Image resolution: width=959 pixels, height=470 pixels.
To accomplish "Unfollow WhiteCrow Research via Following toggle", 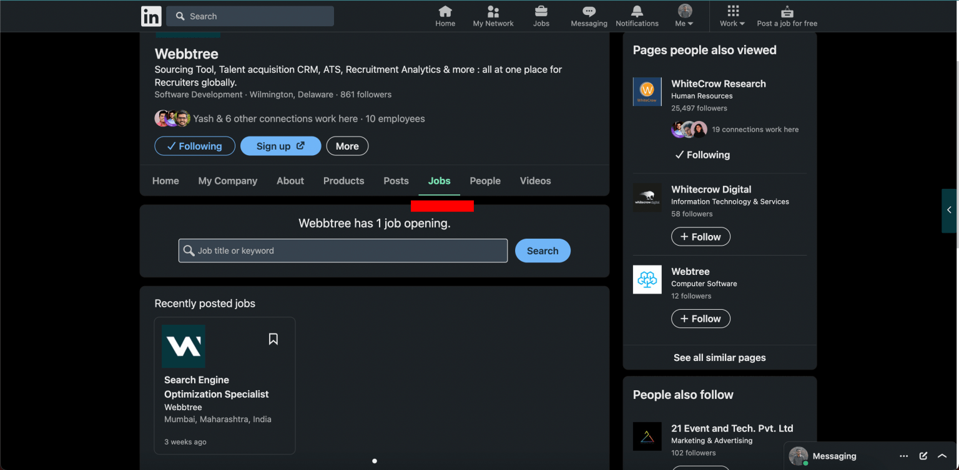I will click(702, 155).
